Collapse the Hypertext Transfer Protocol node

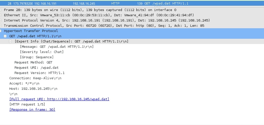tap(1, 31)
